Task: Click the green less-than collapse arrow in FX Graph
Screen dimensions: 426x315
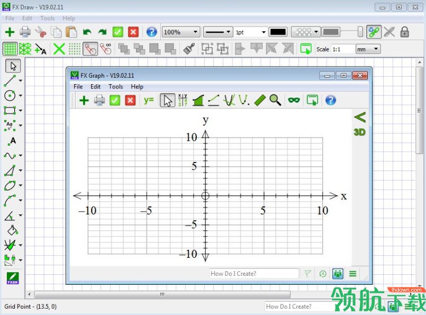Action: (360, 117)
